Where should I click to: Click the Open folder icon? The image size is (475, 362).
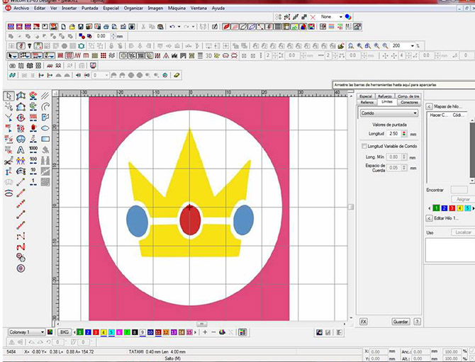[72, 27]
